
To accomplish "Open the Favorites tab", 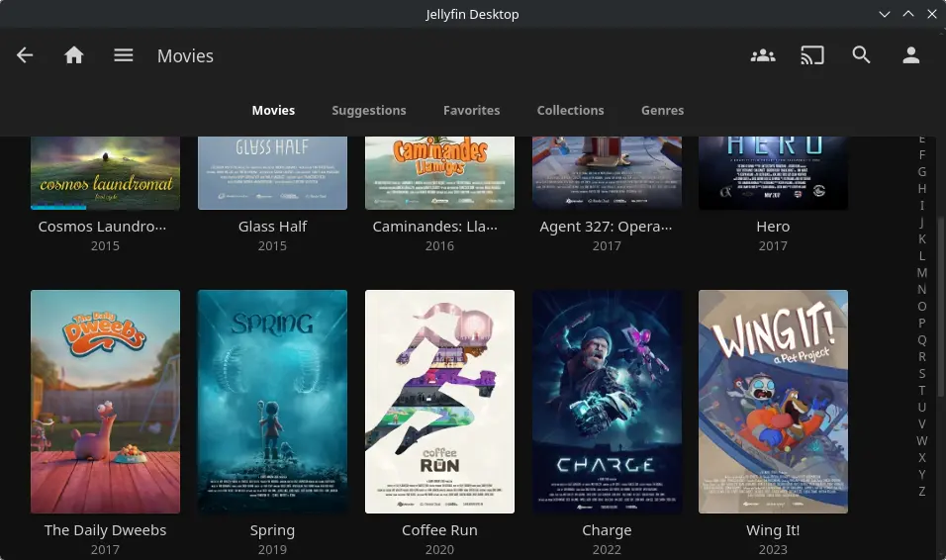I will click(x=471, y=111).
